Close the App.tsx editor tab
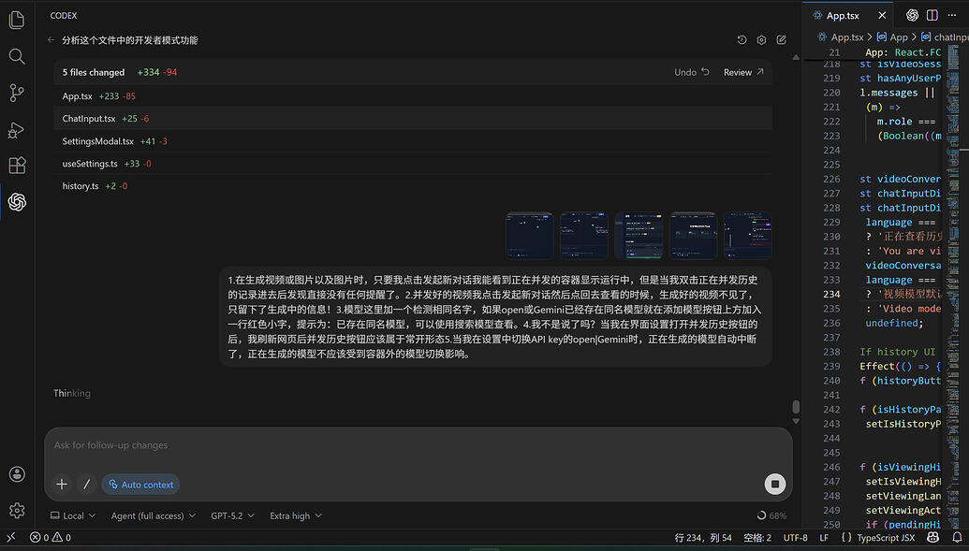 (882, 16)
